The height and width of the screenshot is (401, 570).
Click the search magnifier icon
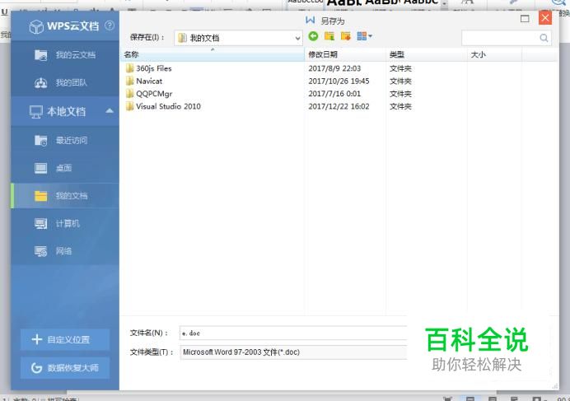[544, 38]
